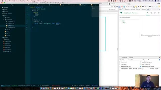Click the Wi-Fi icon in the menu bar
The width and height of the screenshot is (161, 90).
click(x=132, y=1)
